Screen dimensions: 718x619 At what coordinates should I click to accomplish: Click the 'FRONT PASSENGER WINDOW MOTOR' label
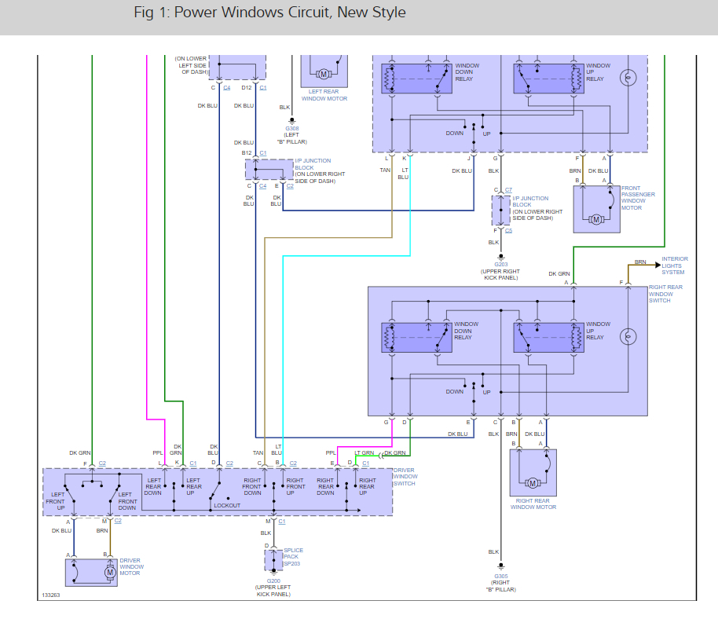click(639, 198)
